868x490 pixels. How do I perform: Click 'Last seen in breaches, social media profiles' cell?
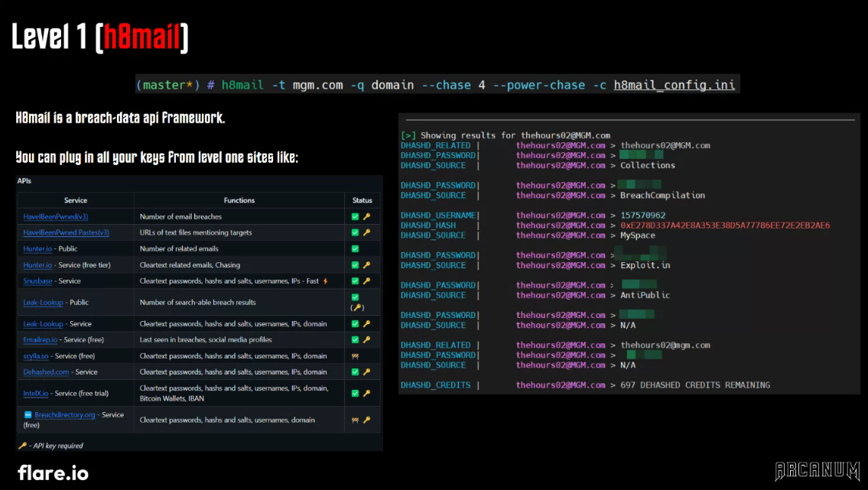pyautogui.click(x=206, y=340)
